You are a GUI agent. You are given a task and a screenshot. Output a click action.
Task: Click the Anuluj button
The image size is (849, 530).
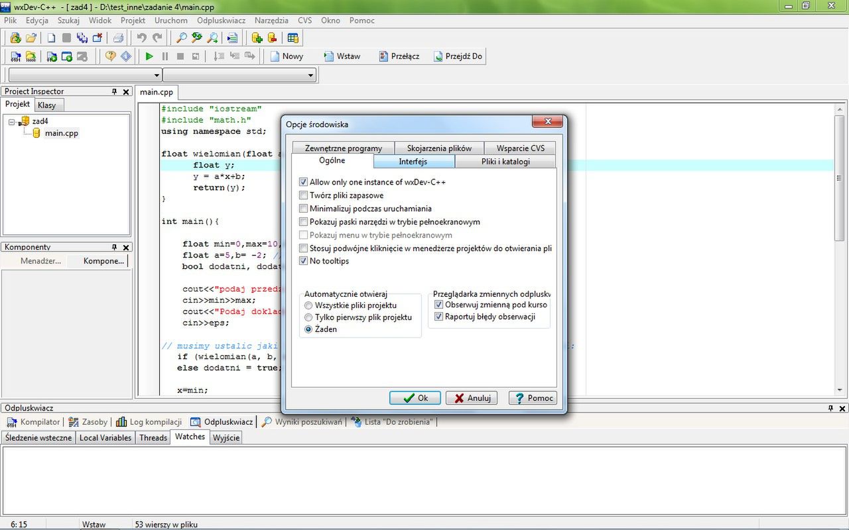click(472, 398)
